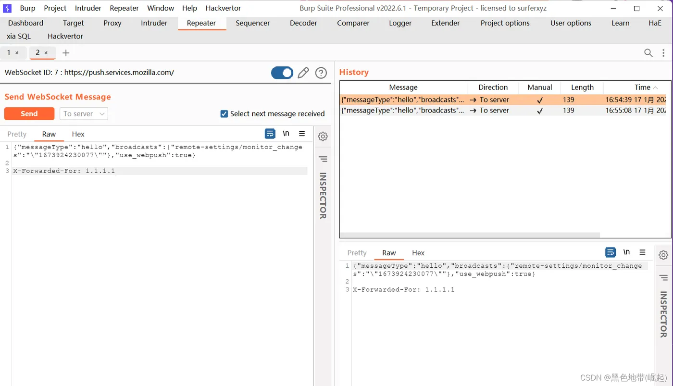Open the HaE extension tab

point(655,23)
